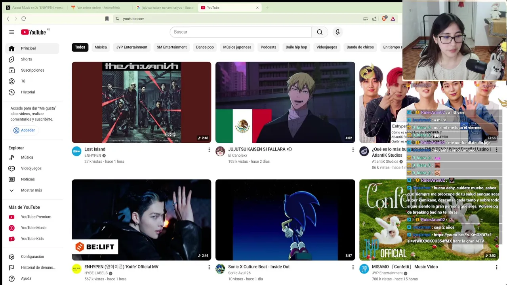Image resolution: width=507 pixels, height=285 pixels.
Task: Open the Lost Island video thumbnail
Action: [x=141, y=102]
